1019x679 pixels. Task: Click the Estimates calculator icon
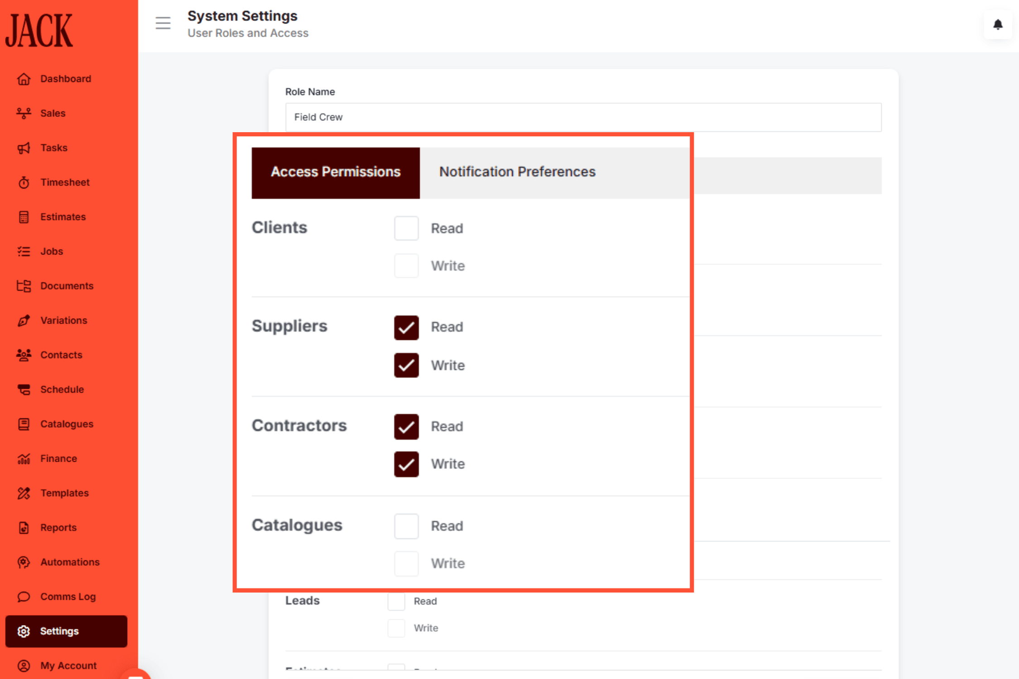coord(24,216)
